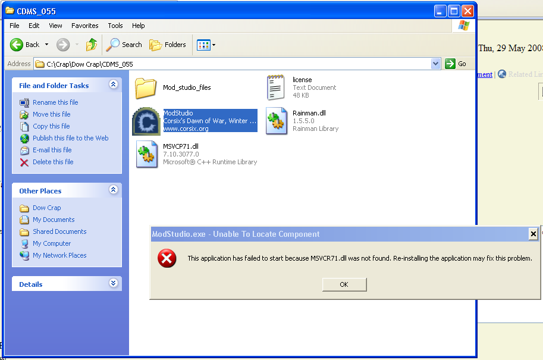Click the Windows flag logo in menu bar
Screen dimensions: 543x360
[x=464, y=26]
